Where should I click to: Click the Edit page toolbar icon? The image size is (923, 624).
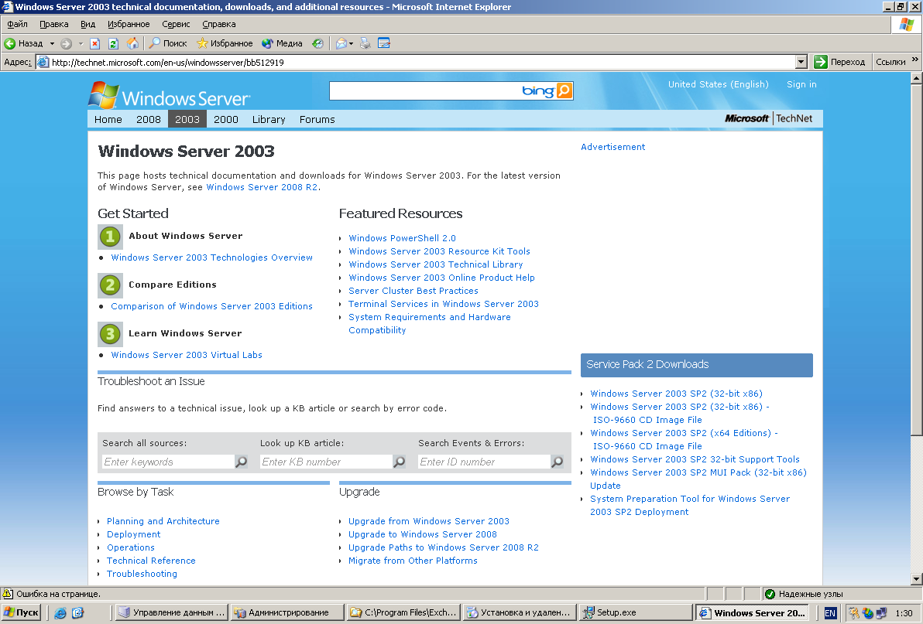384,43
